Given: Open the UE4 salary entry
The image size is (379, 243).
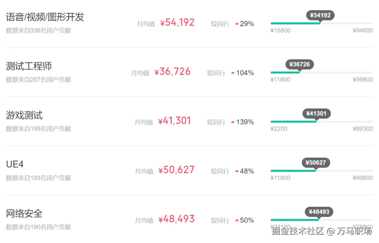Looking at the screenshot, I should pos(15,164).
